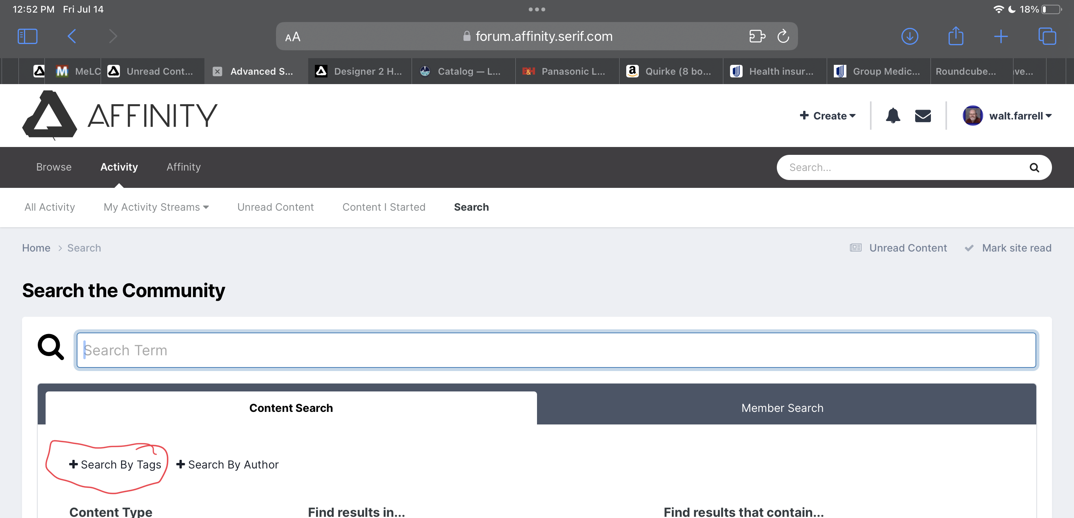Image resolution: width=1074 pixels, height=518 pixels.
Task: Switch to the Catalog — L... browser tab
Action: point(463,71)
